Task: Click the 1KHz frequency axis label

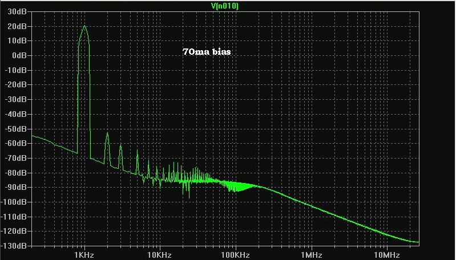Action: point(84,255)
